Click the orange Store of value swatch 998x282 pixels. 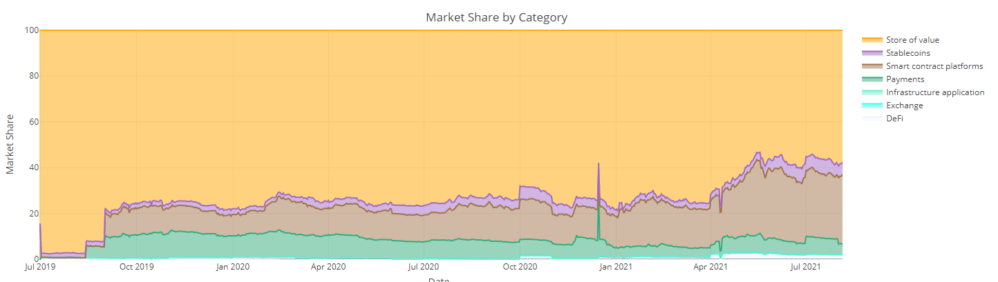(x=872, y=40)
